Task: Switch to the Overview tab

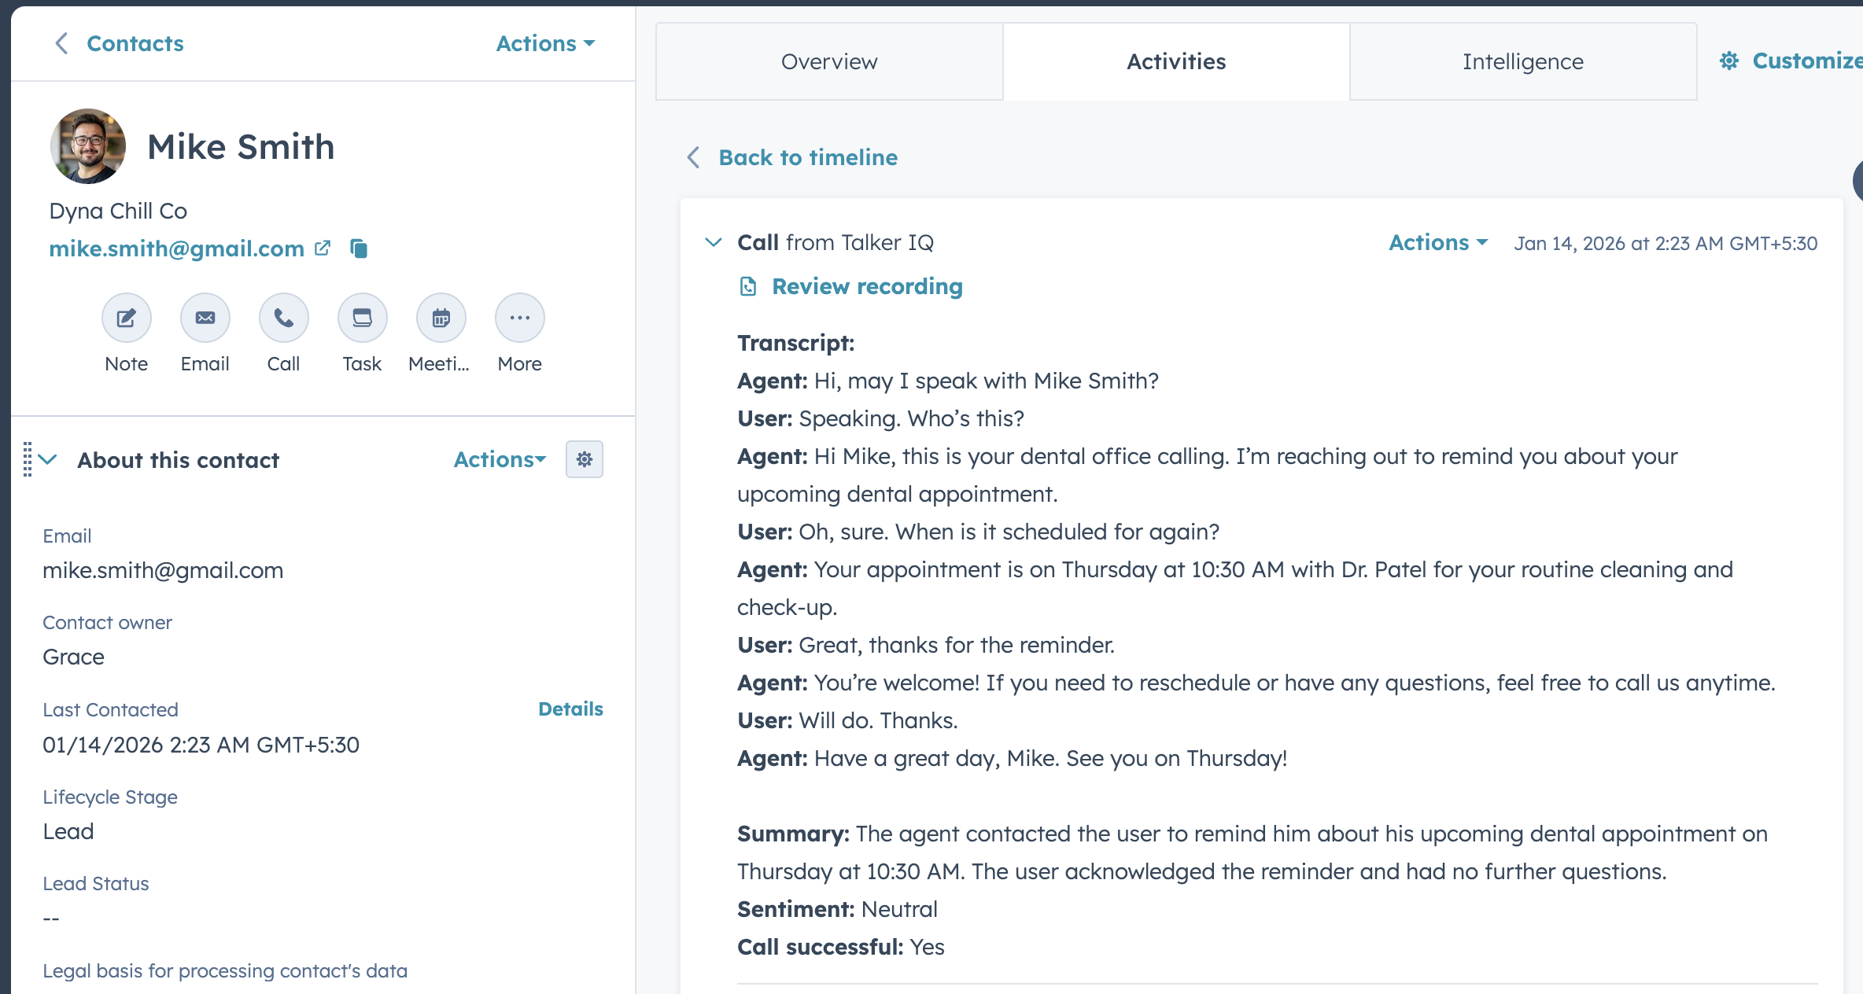Action: coord(828,61)
